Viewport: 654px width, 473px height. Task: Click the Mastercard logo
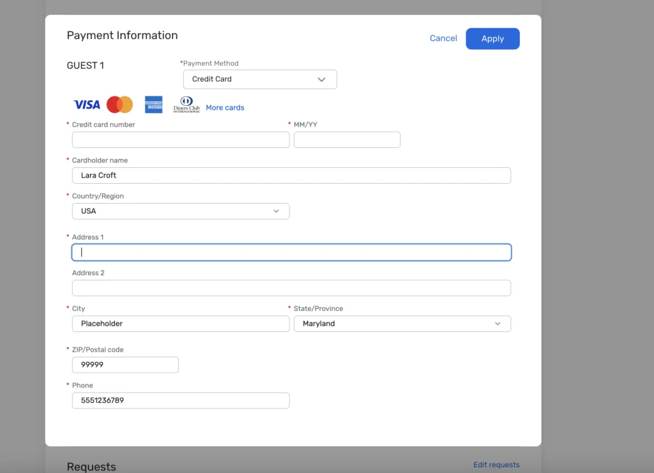(119, 105)
